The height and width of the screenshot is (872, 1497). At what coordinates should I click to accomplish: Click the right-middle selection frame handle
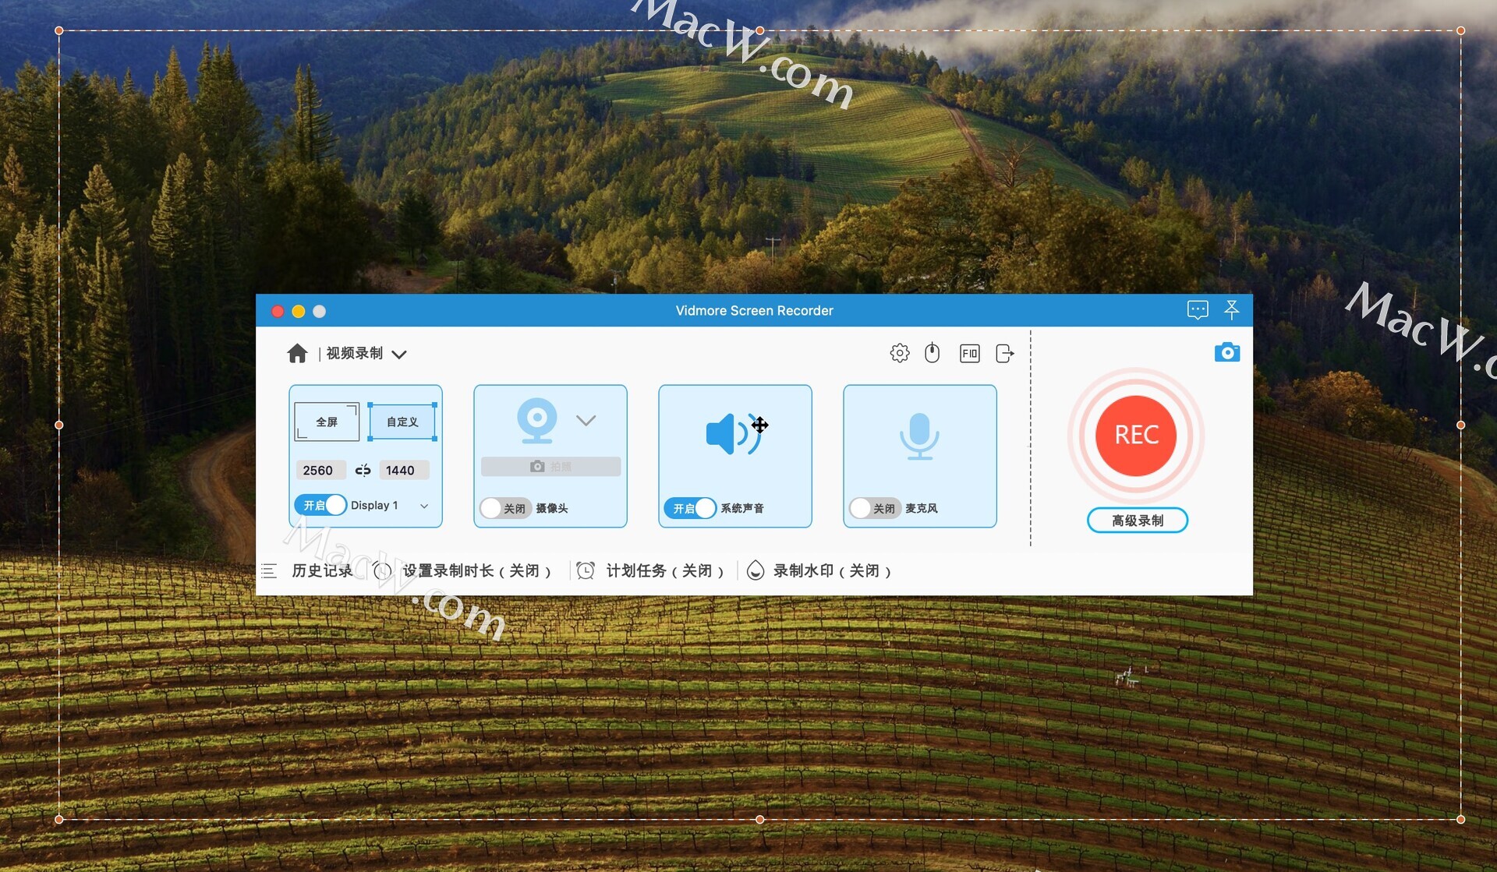1461,425
